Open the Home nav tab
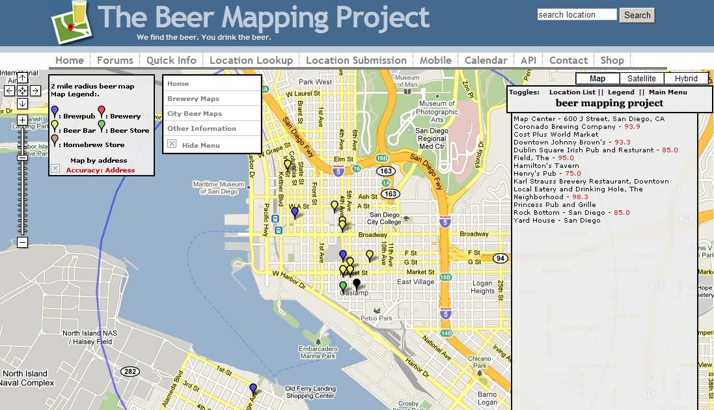The image size is (714, 410). tap(70, 60)
